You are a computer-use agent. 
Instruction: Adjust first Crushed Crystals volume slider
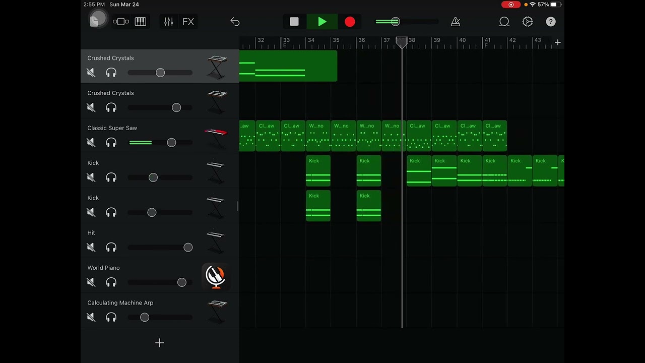coord(160,73)
